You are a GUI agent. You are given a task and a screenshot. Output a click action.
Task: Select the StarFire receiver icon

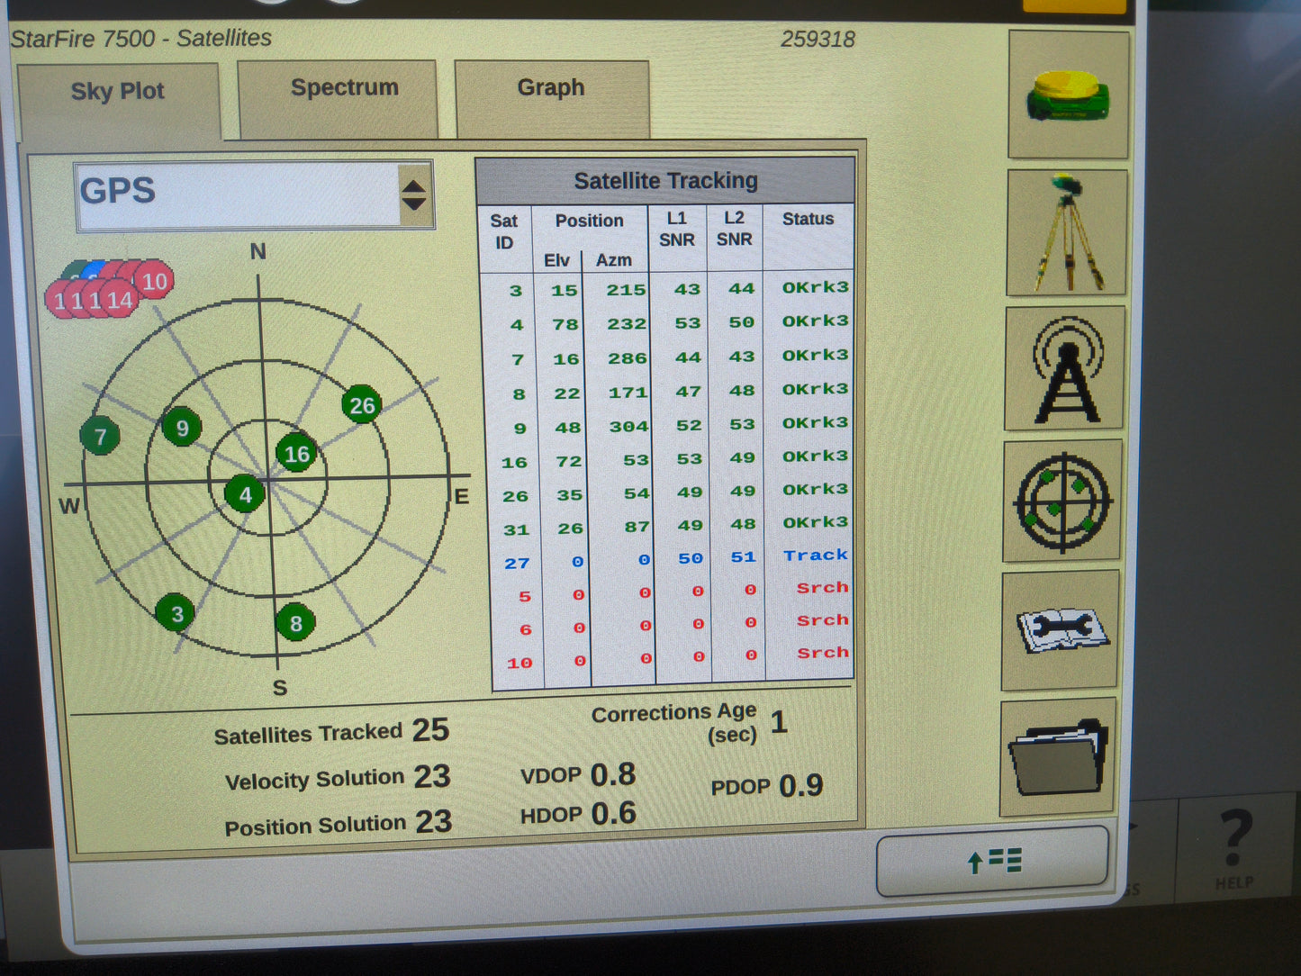1068,95
